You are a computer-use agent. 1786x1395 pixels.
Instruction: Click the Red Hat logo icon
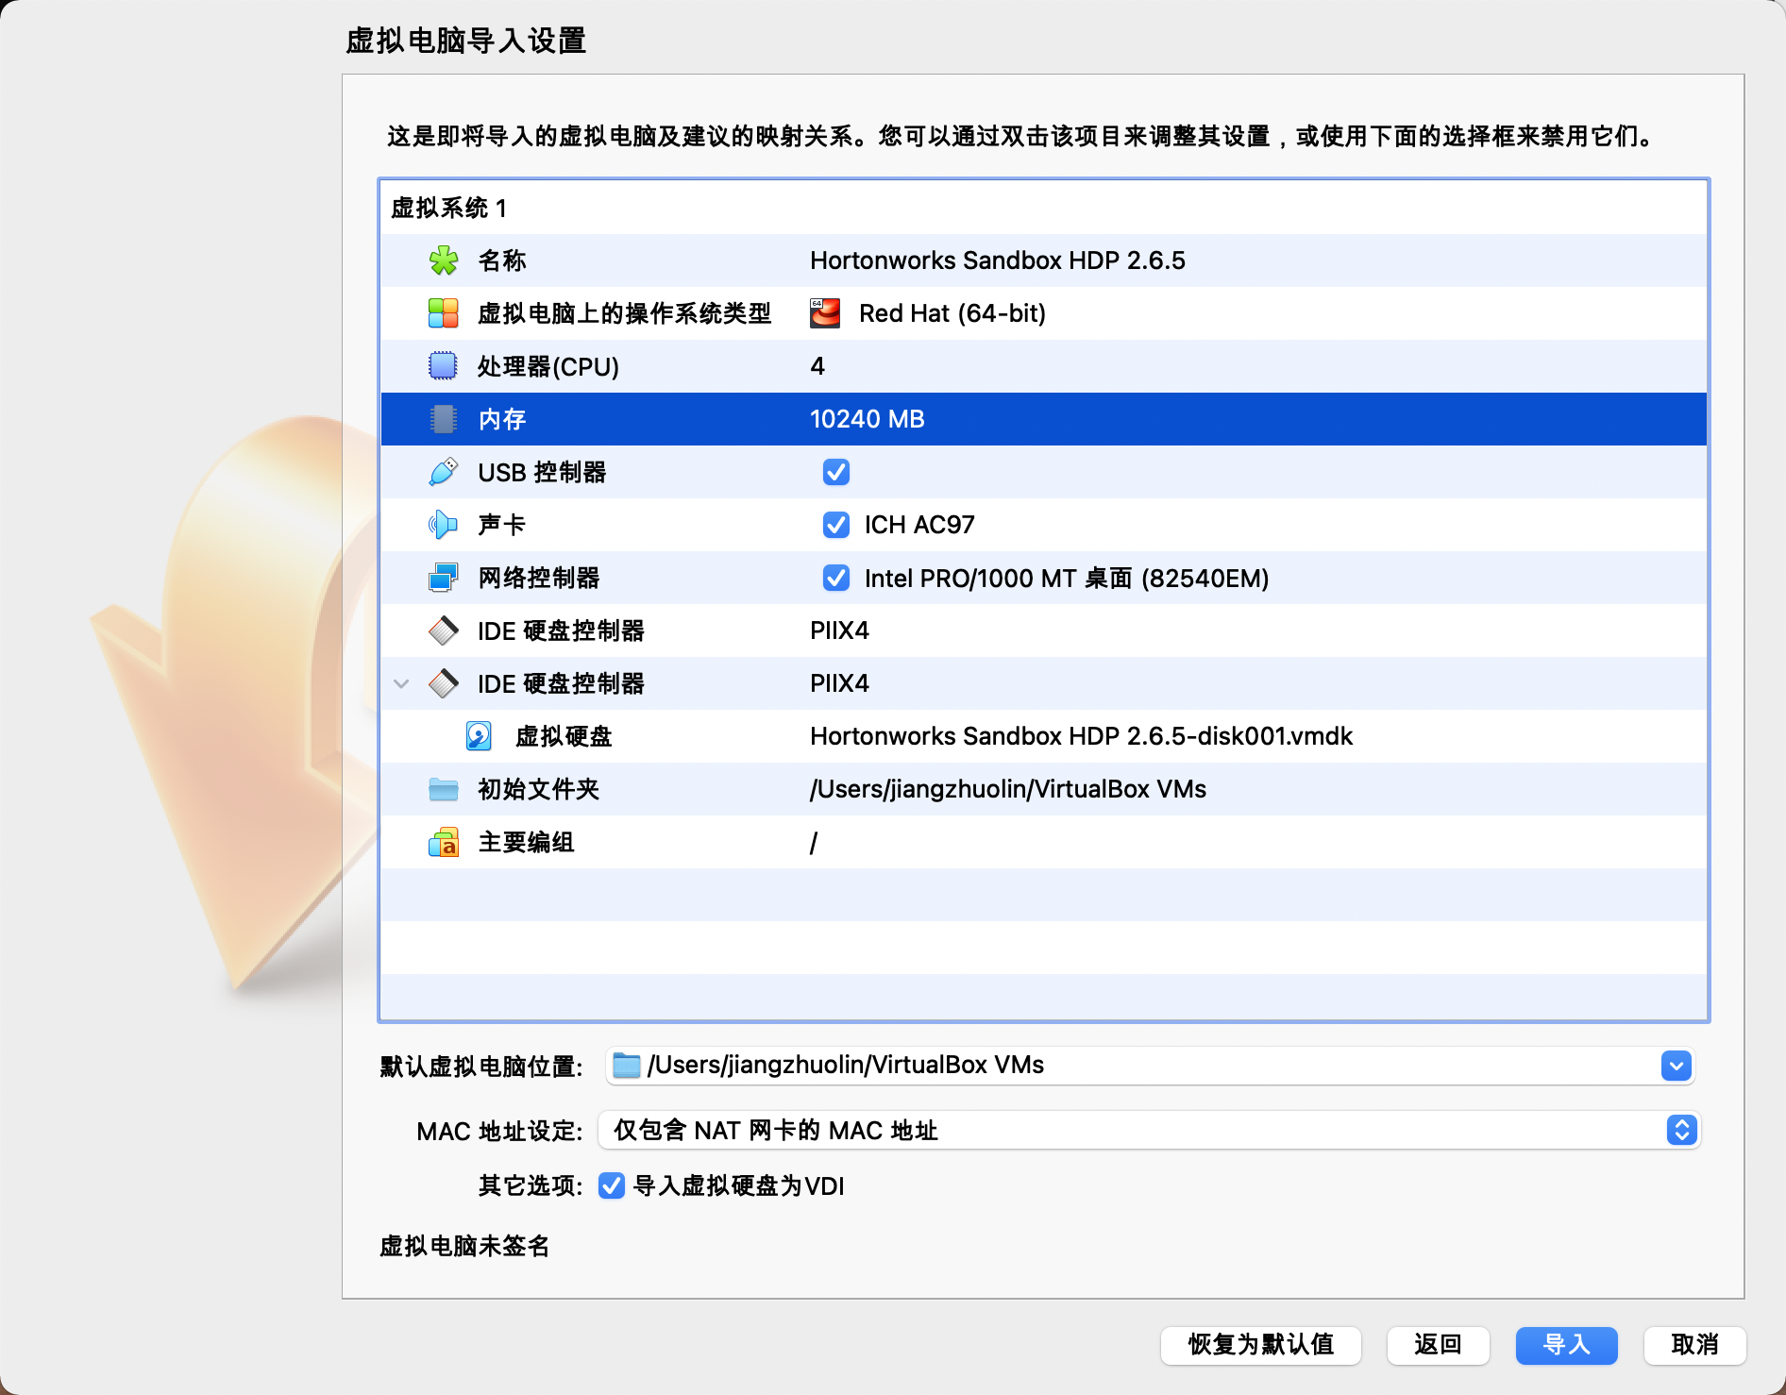click(x=825, y=313)
